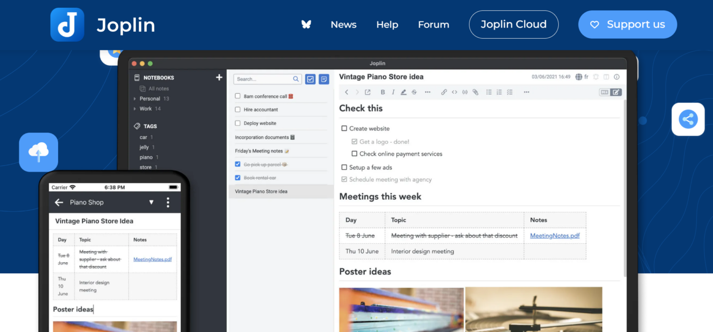Go back with editor back arrow
This screenshot has height=332, width=713.
[346, 92]
